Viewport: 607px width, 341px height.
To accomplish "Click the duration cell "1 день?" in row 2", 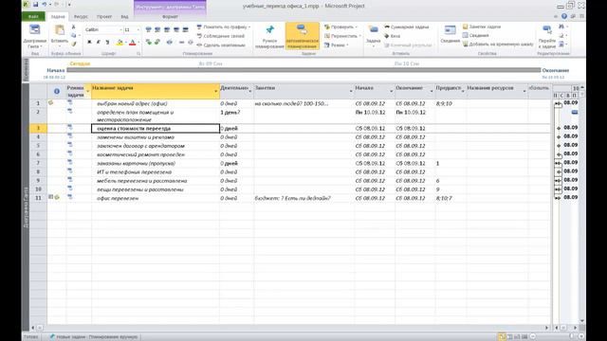I will pyautogui.click(x=236, y=116).
